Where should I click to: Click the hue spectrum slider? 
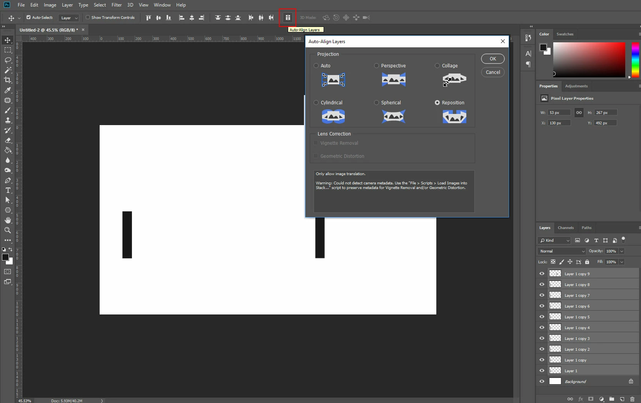click(x=635, y=60)
